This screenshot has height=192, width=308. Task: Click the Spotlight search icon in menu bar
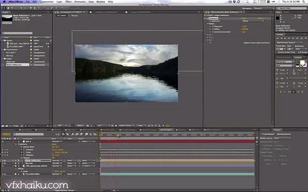pos(304,2)
